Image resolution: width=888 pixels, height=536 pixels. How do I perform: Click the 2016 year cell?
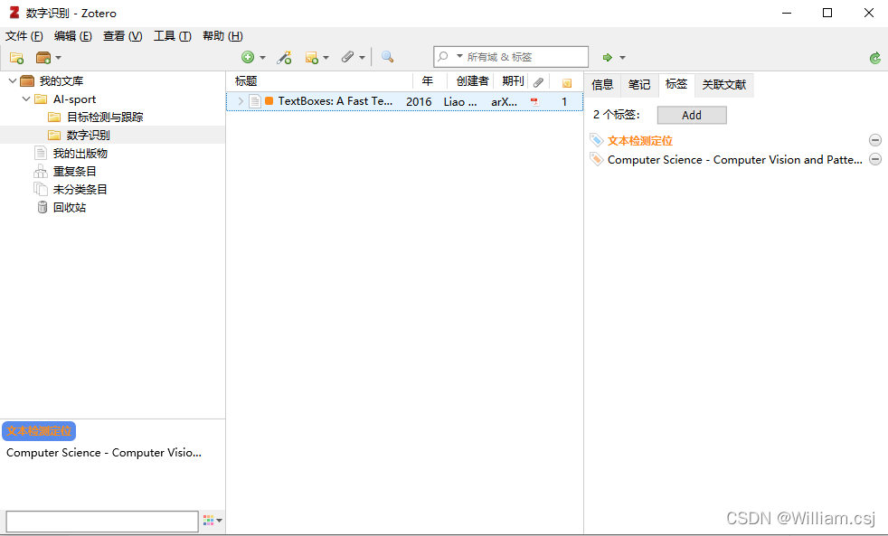click(x=419, y=102)
